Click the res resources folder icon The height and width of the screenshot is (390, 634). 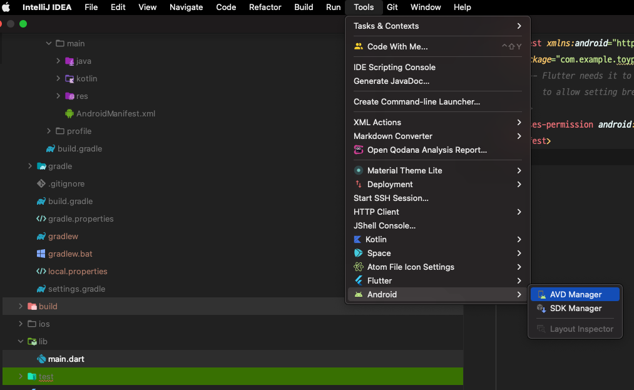tap(69, 96)
